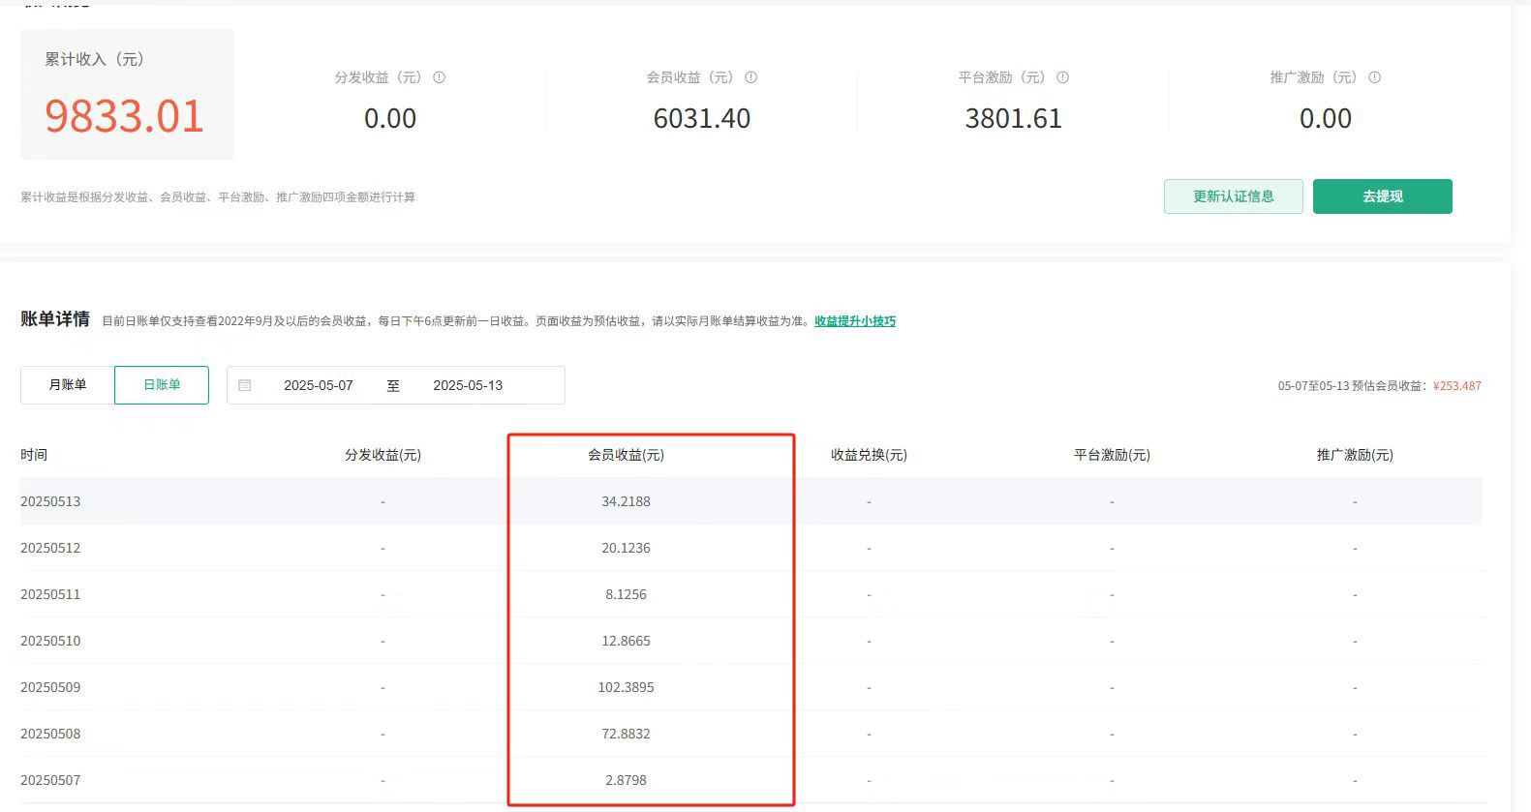Click info icon beside 会员收益 heading
Viewport: 1531px width, 812px height.
[x=750, y=77]
